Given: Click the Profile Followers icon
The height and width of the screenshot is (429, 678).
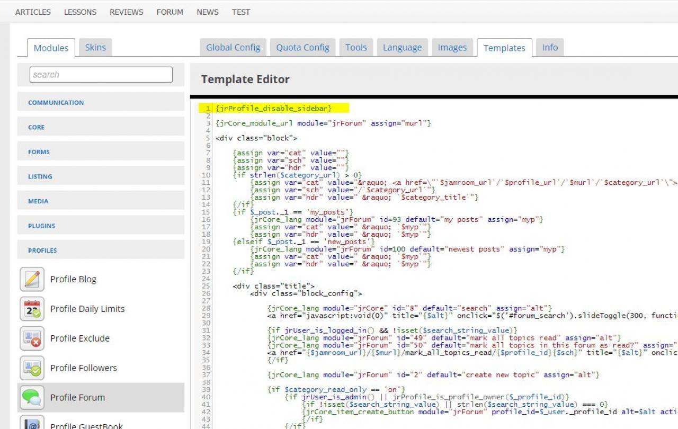Looking at the screenshot, I should pos(32,368).
